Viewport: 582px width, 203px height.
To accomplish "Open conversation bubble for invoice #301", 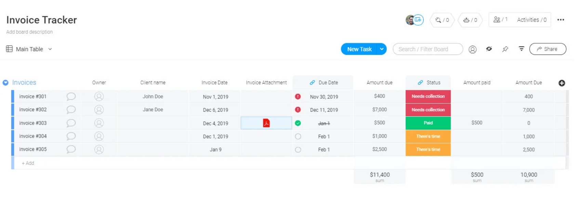I will point(71,96).
